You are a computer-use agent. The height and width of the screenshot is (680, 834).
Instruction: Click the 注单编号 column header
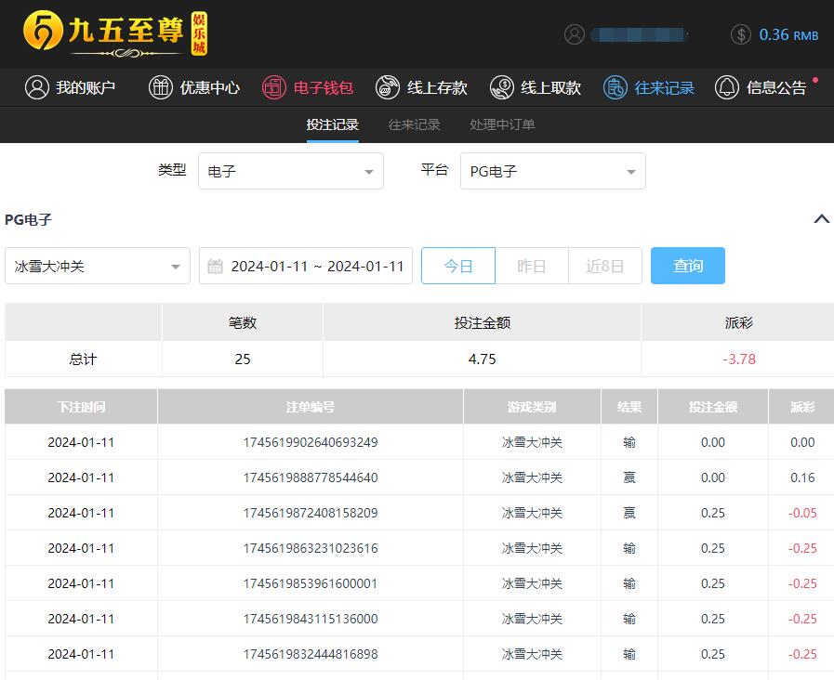tap(311, 407)
